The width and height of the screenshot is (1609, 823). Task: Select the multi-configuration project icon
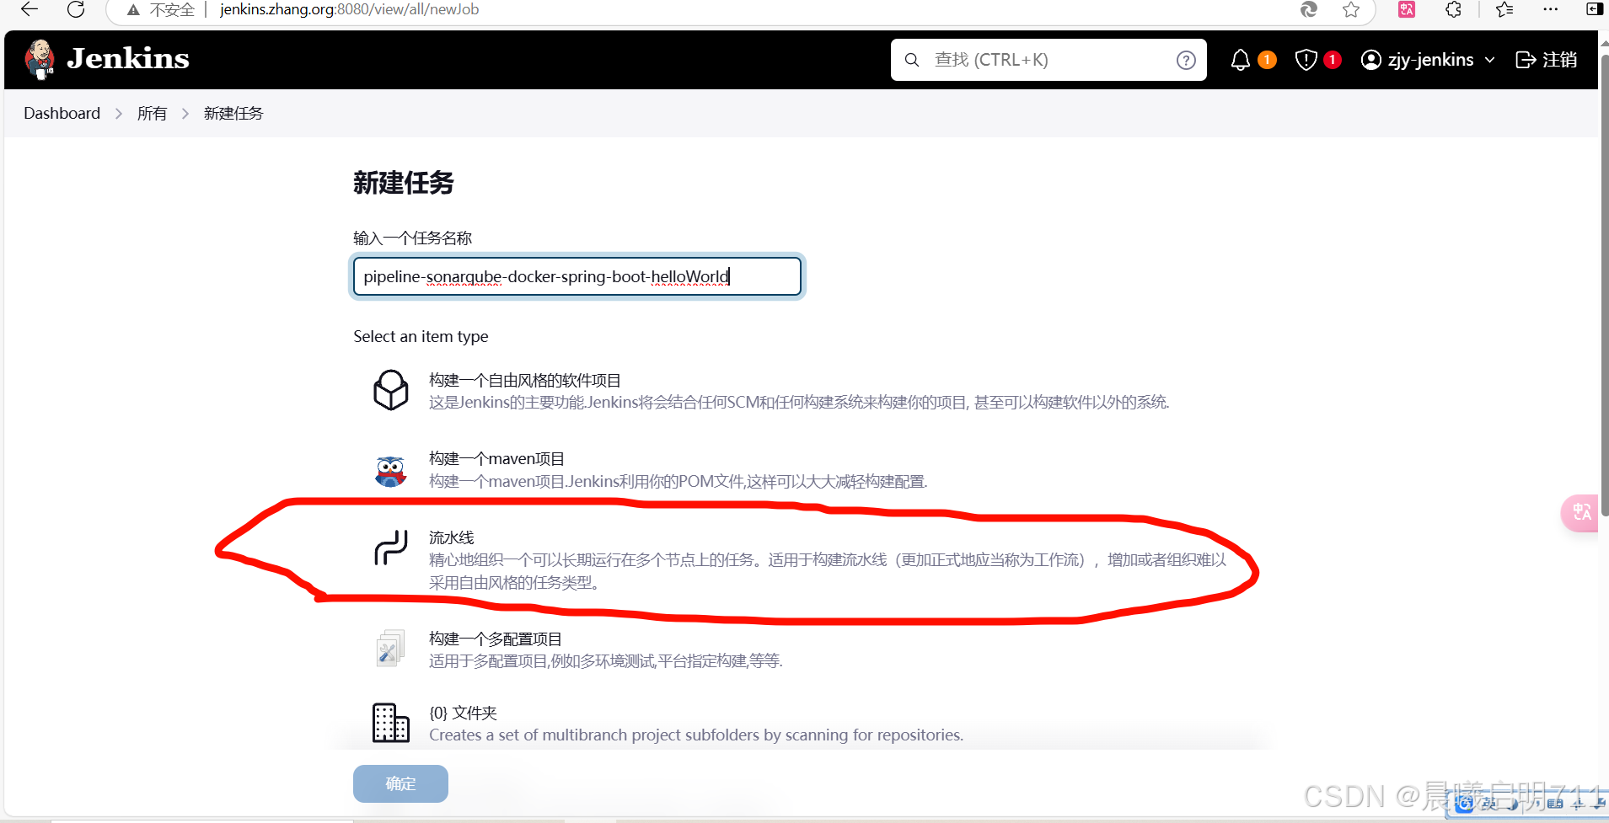coord(390,649)
